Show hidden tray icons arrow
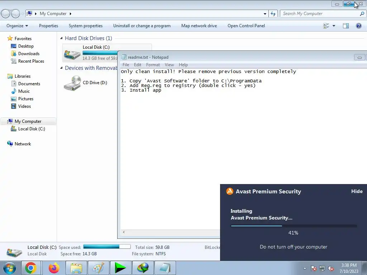 [x=305, y=268]
